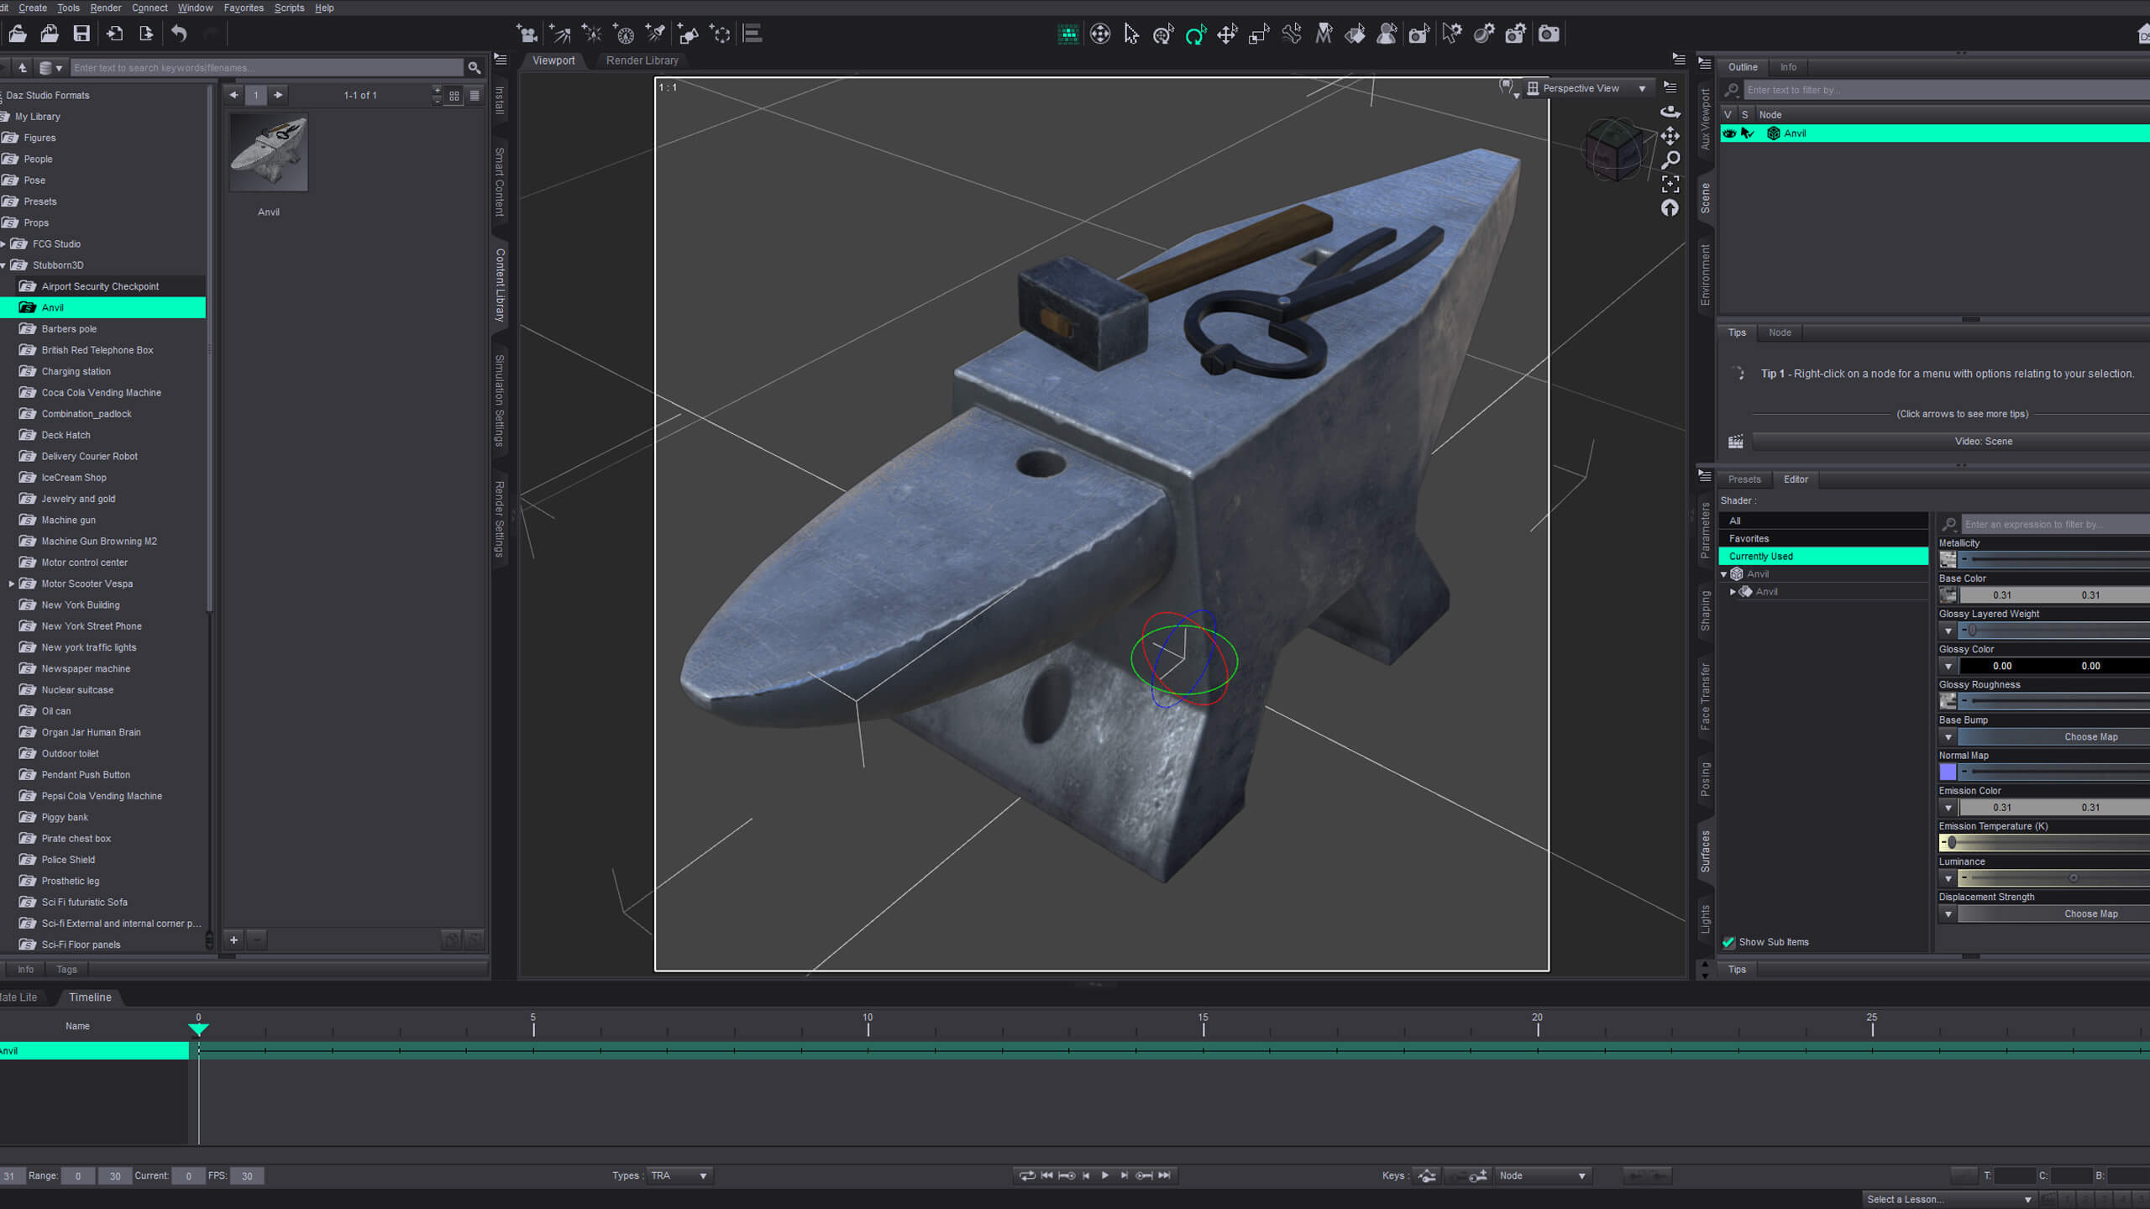Open Scene Info tab
2150x1209 pixels.
pos(1788,67)
